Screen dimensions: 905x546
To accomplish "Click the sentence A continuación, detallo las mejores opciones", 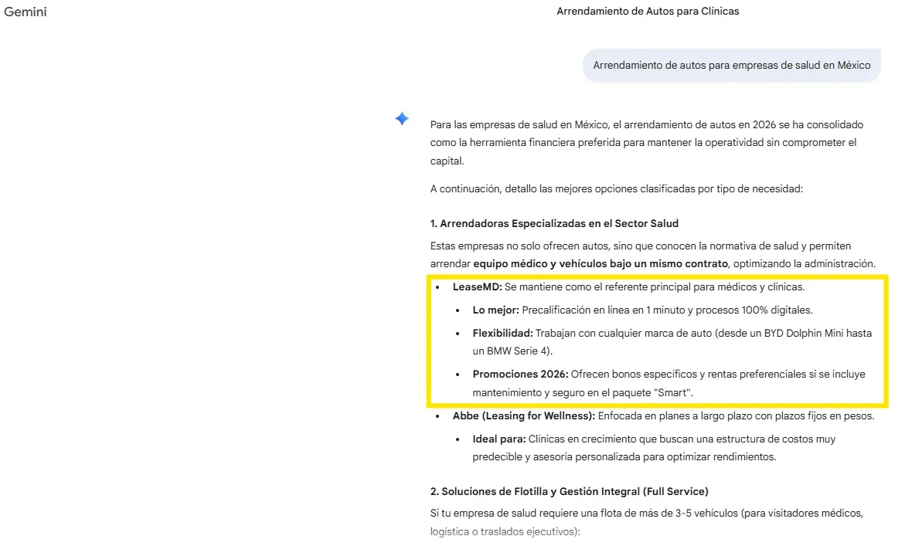I will [617, 188].
